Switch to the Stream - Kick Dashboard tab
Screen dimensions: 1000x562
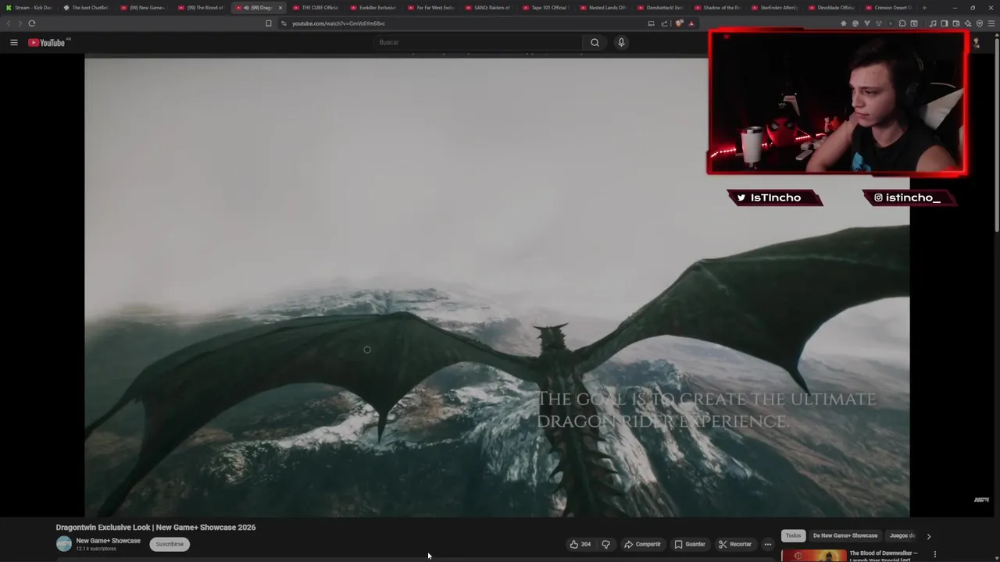pyautogui.click(x=28, y=8)
